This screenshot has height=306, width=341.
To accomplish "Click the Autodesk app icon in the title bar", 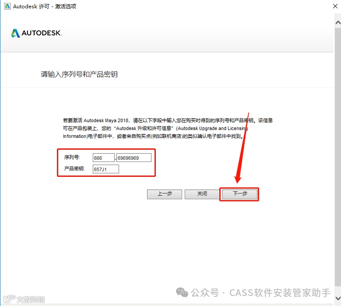I will click(7, 6).
